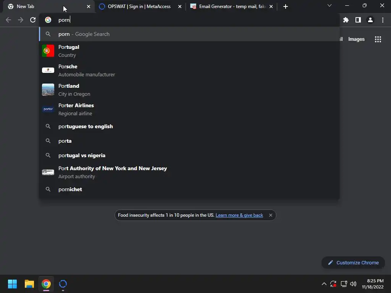Click the network tray icon
This screenshot has height=293, width=391.
tap(344, 284)
